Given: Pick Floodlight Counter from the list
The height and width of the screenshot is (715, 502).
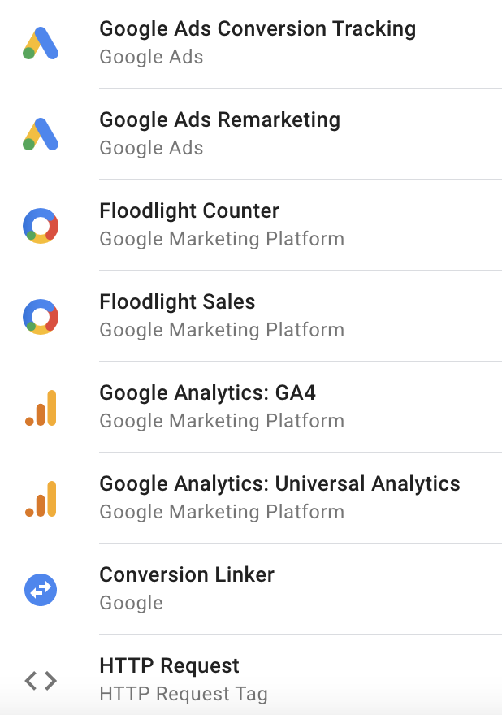Looking at the screenshot, I should click(x=189, y=210).
